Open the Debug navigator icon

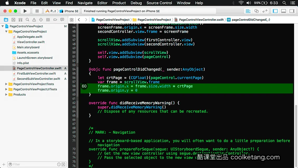(48, 20)
